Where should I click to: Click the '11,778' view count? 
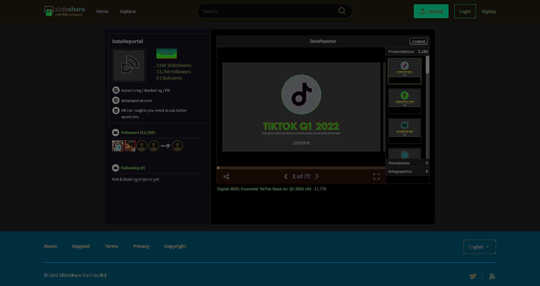320,189
